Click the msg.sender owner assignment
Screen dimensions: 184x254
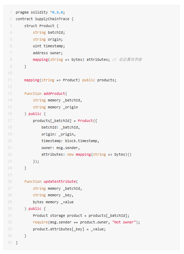click(x=61, y=148)
